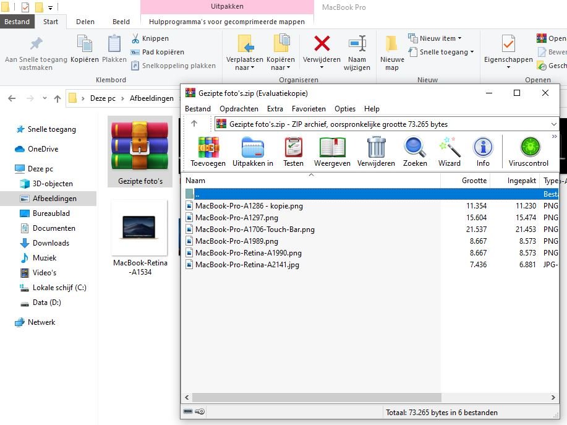Image resolution: width=567 pixels, height=425 pixels.
Task: Click the Verwijderen trash can in WinRAR
Action: pyautogui.click(x=376, y=152)
